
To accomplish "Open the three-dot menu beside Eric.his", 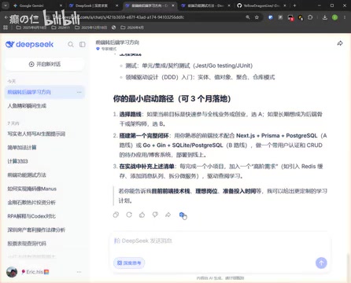I will (79, 272).
